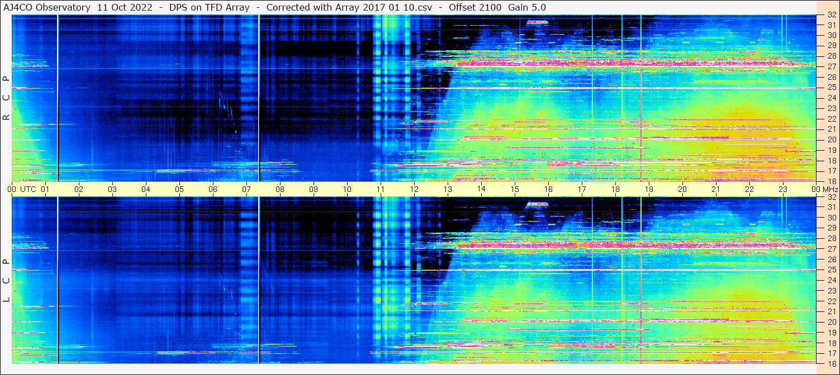
Task: Select the 18 hour mark
Action: 615,190
